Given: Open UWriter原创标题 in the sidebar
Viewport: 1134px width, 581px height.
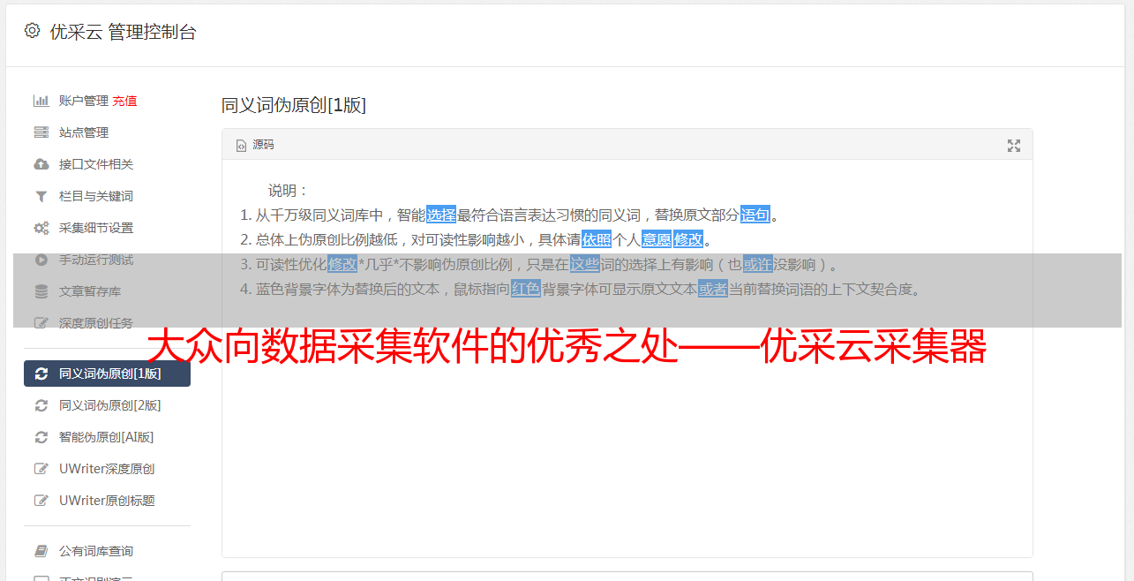Looking at the screenshot, I should (x=107, y=501).
